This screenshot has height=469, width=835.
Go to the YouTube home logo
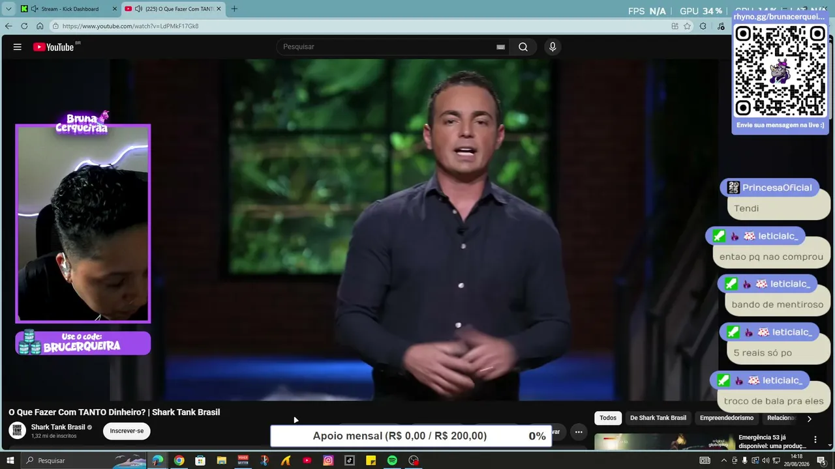[54, 47]
